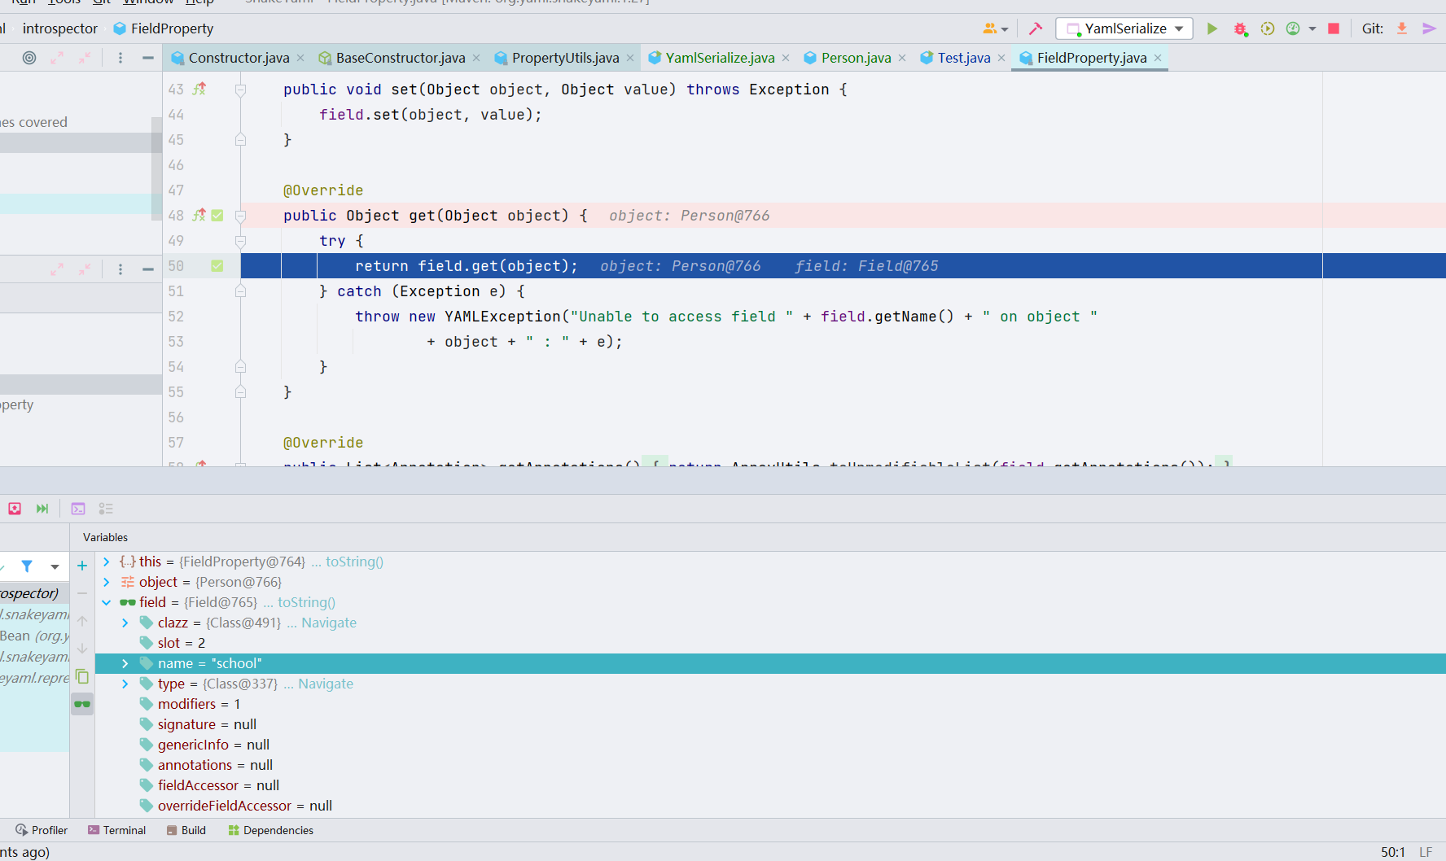This screenshot has height=861, width=1446.
Task: Switch to the Person.java tab
Action: (x=855, y=58)
